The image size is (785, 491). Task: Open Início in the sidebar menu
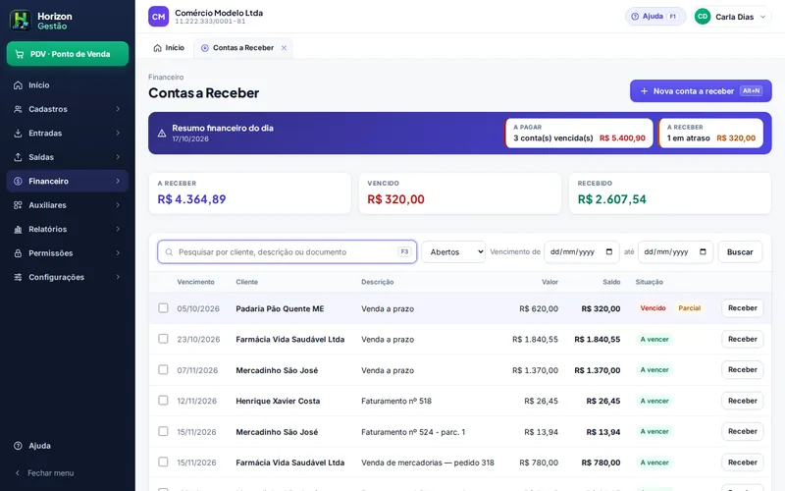pyautogui.click(x=68, y=85)
